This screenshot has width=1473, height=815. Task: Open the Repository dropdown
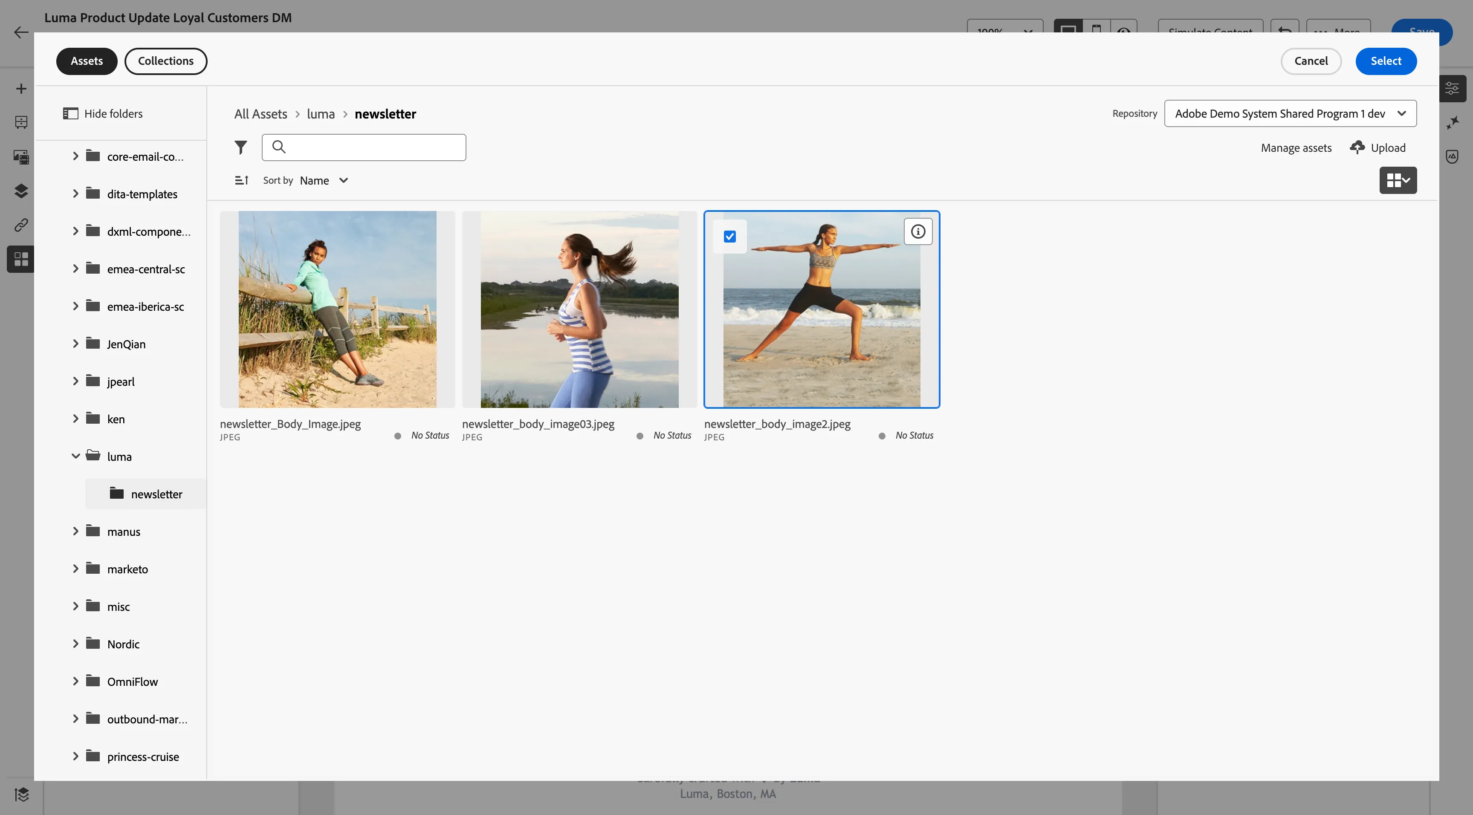click(1290, 114)
